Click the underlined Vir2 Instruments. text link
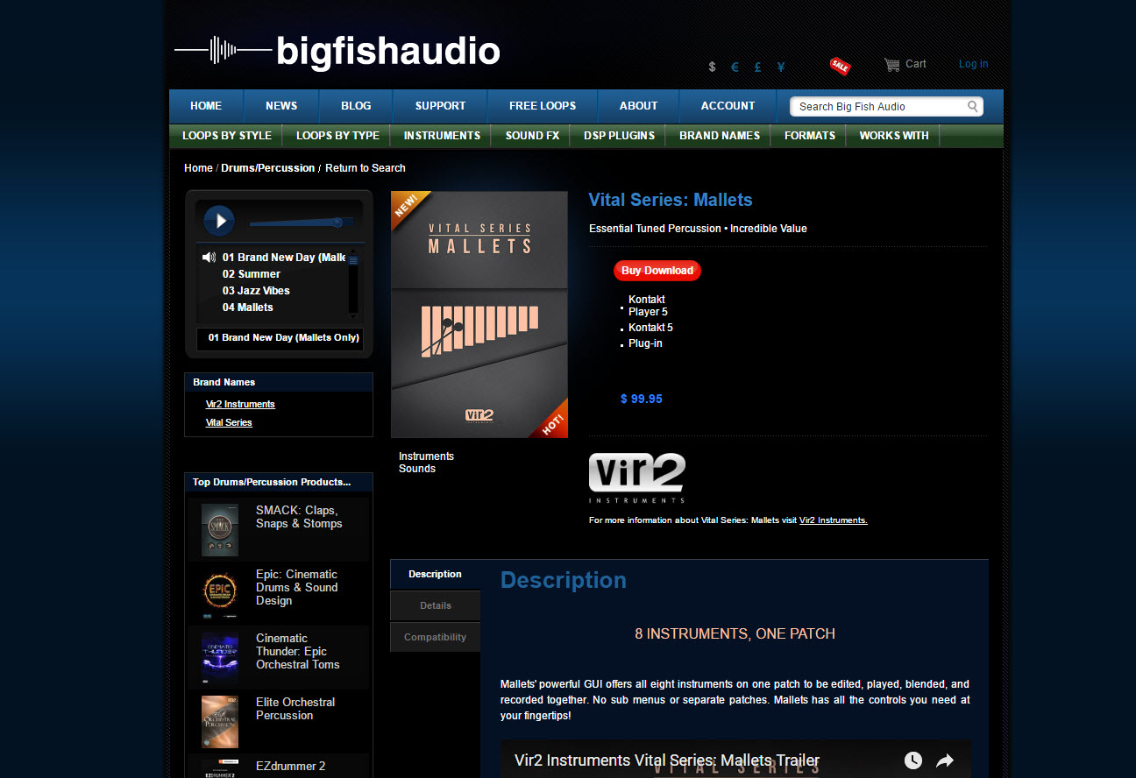The height and width of the screenshot is (778, 1136). [834, 520]
